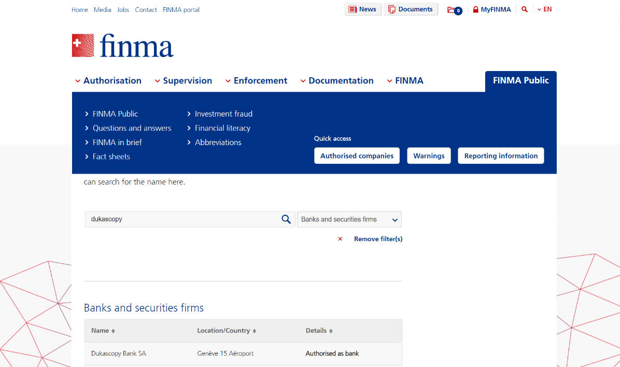Click the News button
Screen dimensions: 620x367
tap(362, 9)
